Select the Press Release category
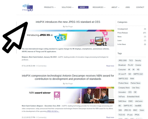Image resolution: width=148 pixels, height=119 pixels. (123, 33)
